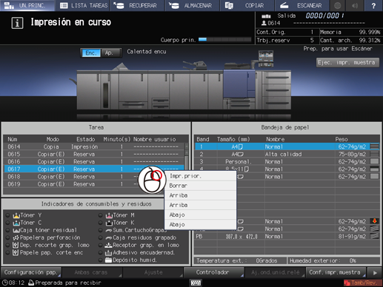
Task: Open help with the question mark
Action: coord(373,5)
